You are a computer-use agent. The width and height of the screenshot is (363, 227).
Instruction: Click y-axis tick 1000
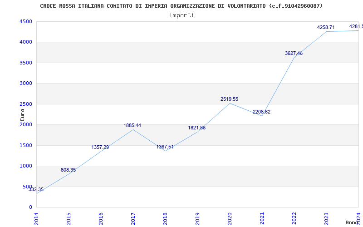pos(26,166)
